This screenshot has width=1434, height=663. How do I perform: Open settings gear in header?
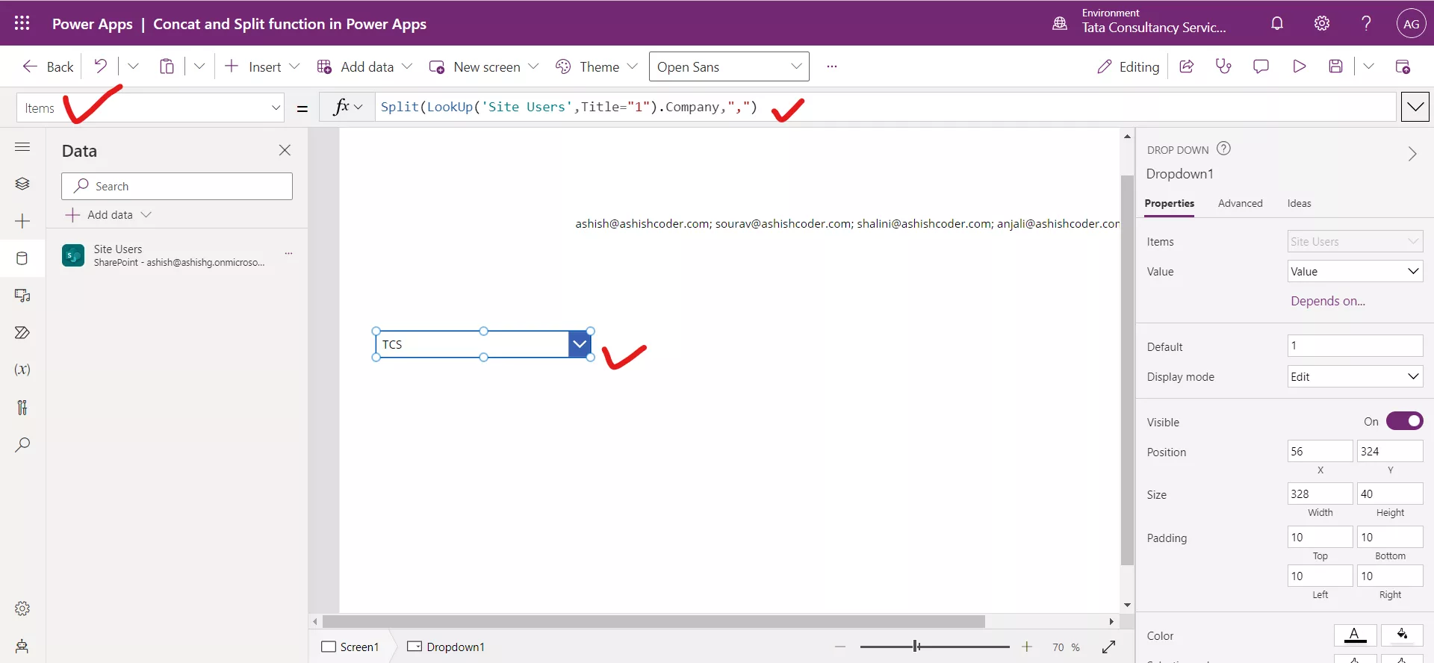coord(1322,23)
